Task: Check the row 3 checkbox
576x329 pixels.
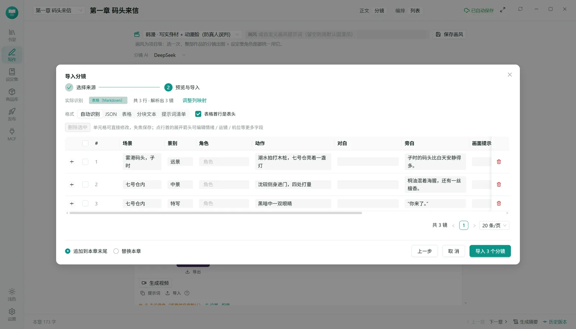Action: tap(85, 203)
